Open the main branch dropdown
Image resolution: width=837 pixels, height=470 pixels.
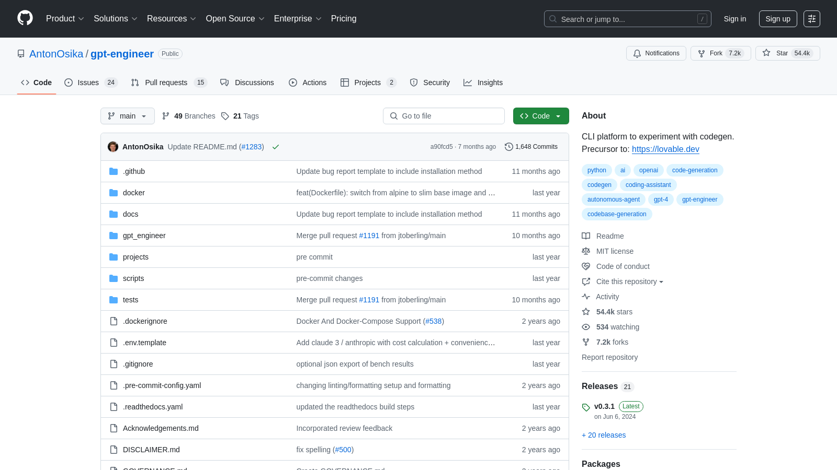pyautogui.click(x=127, y=116)
